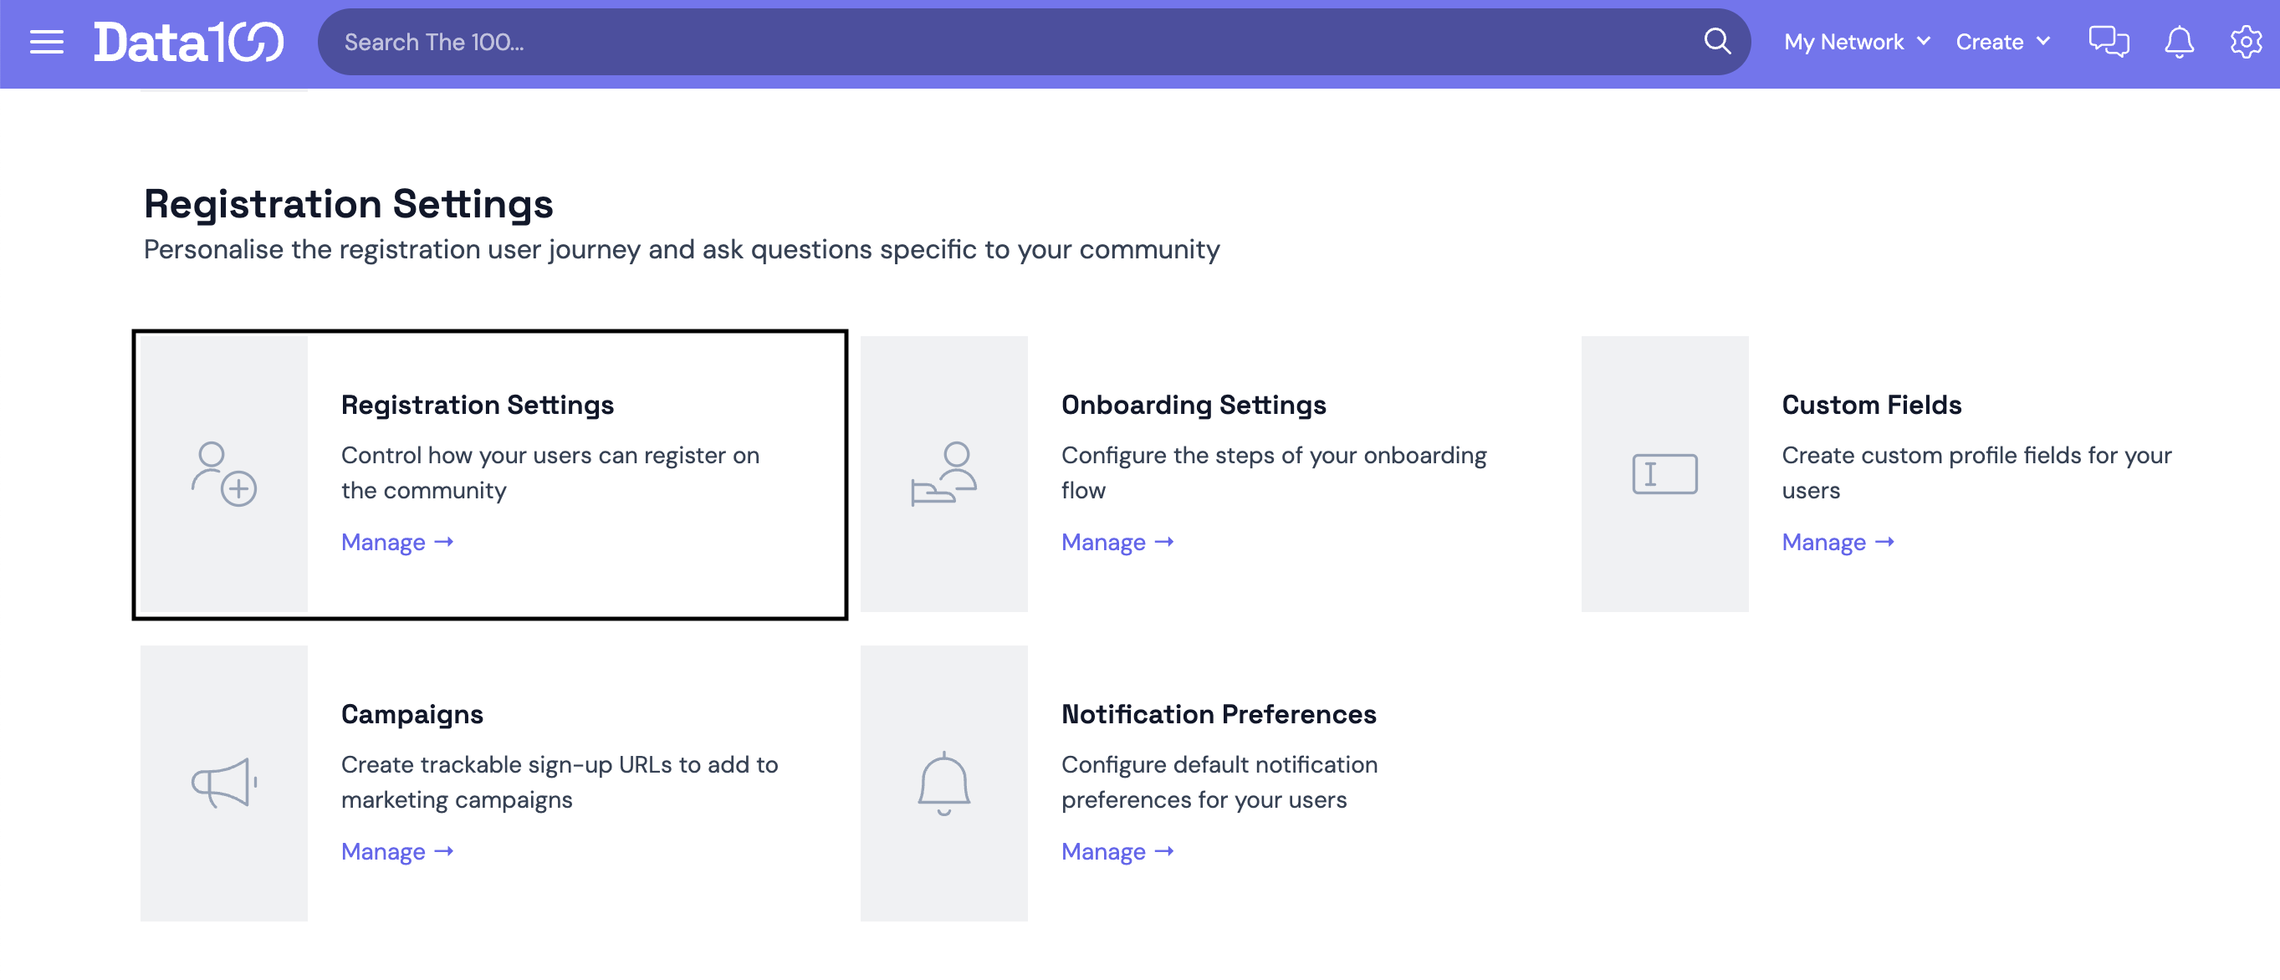
Task: Click Manage under Notification Preferences
Action: (1117, 852)
